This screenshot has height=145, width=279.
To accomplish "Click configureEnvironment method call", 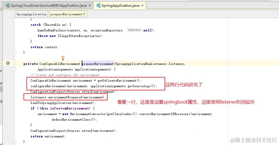I will point(48,86).
